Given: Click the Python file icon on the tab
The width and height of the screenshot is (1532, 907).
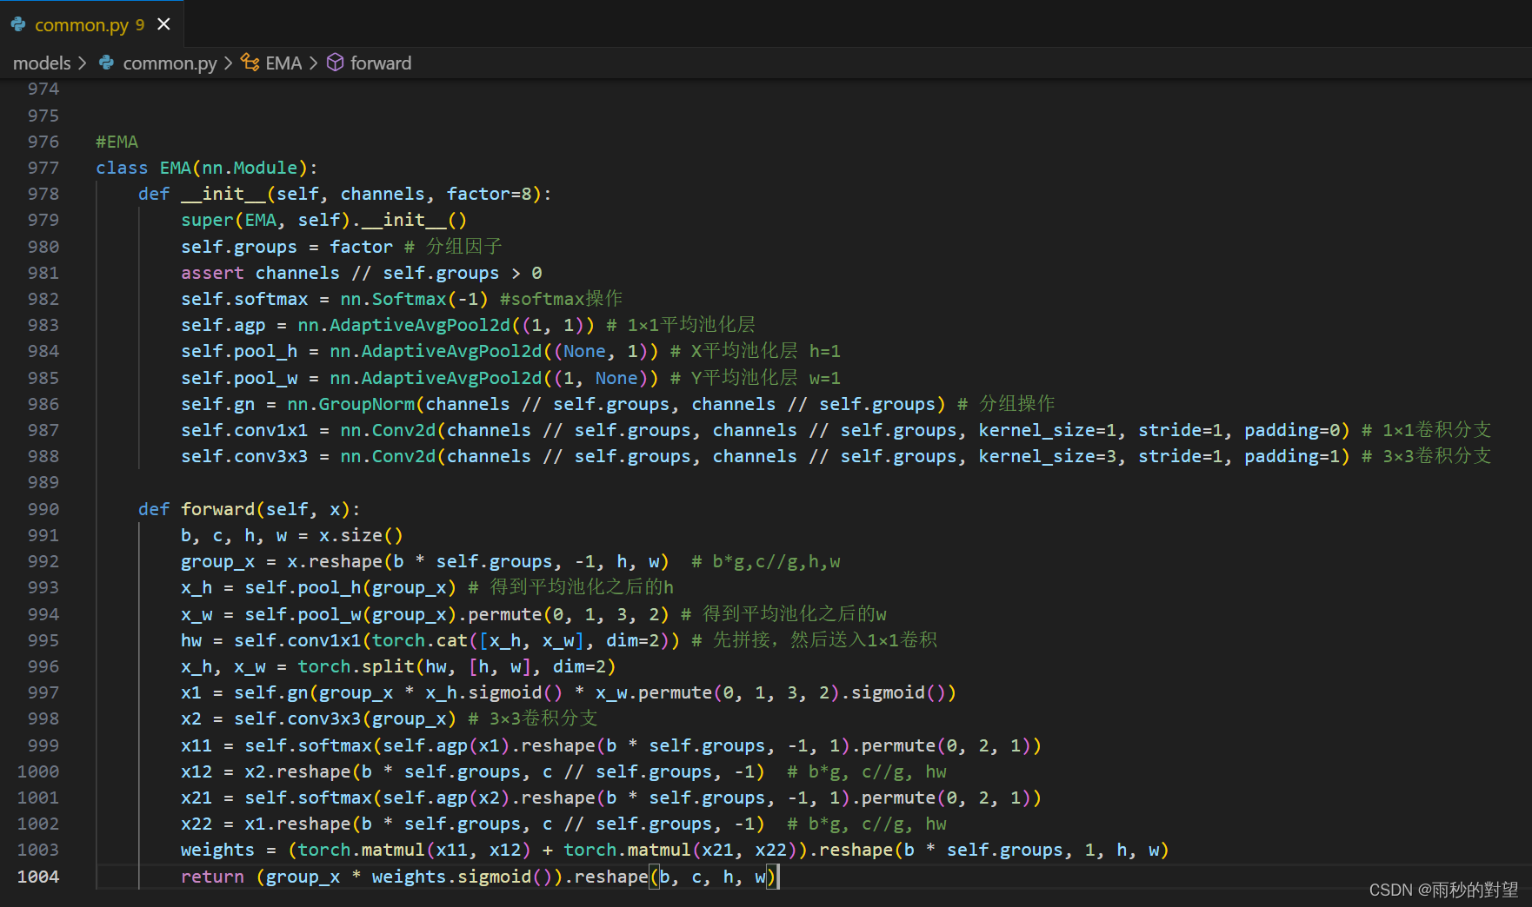Looking at the screenshot, I should coord(18,24).
